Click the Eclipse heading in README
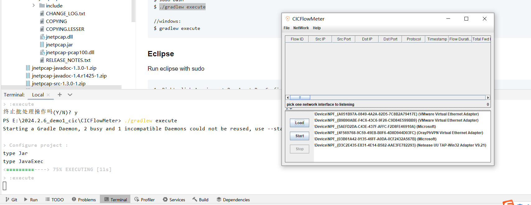 point(161,54)
